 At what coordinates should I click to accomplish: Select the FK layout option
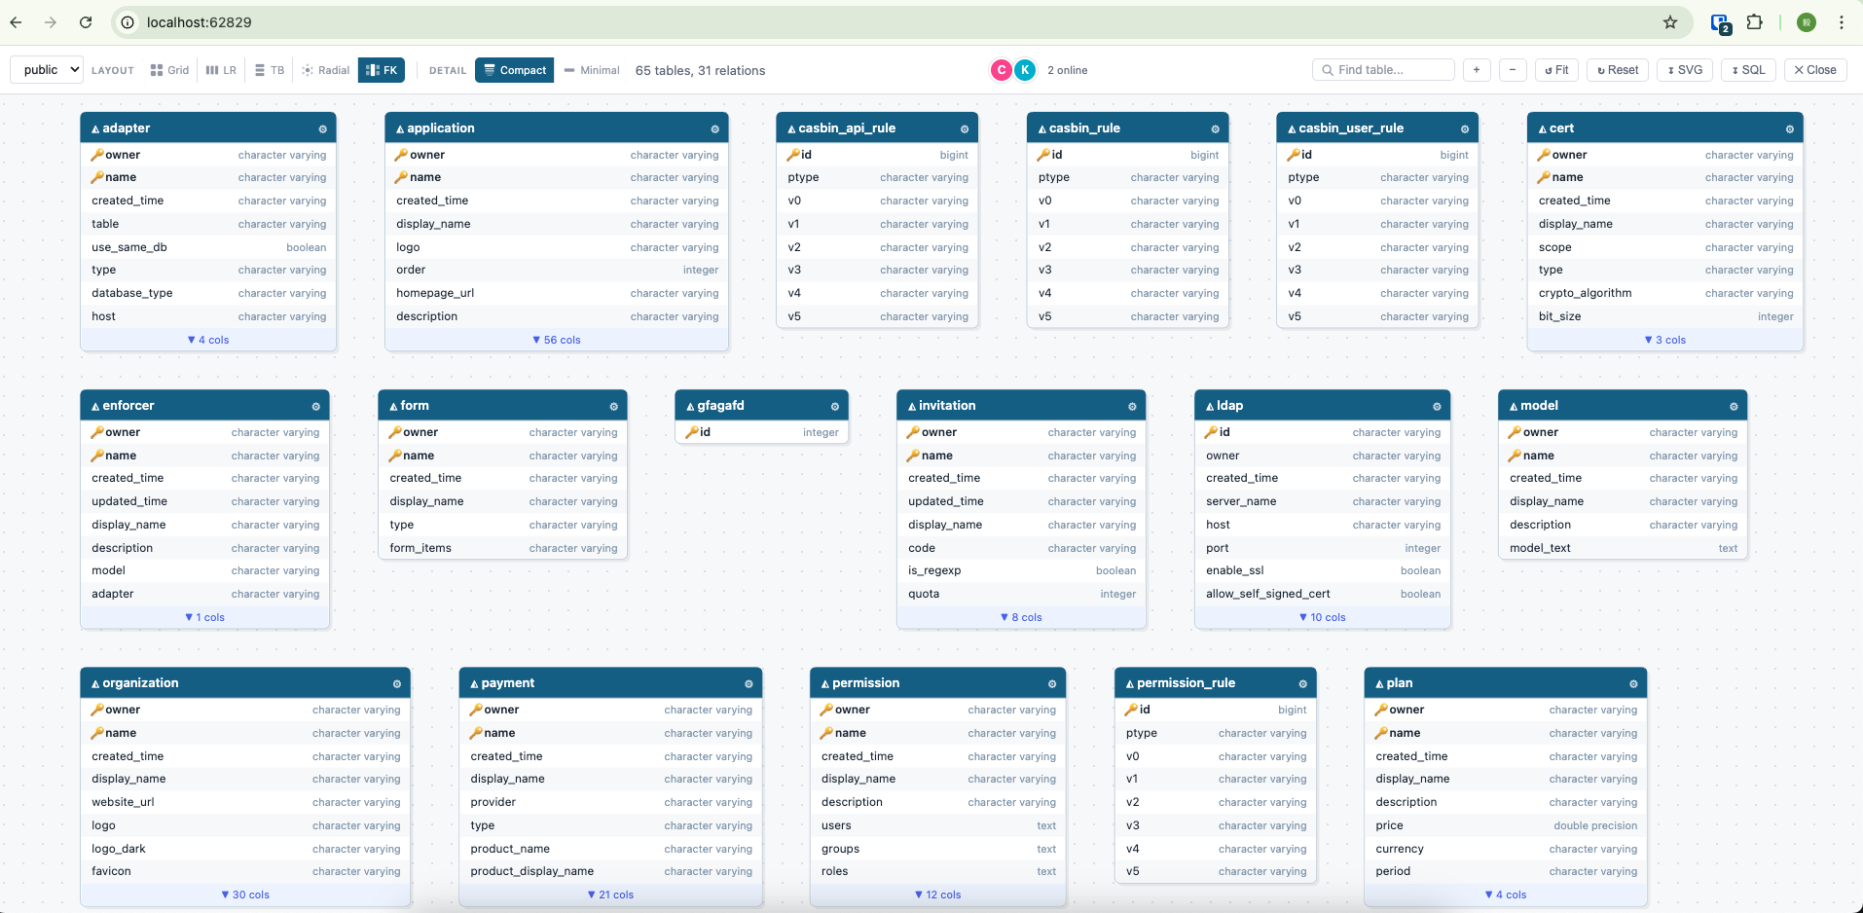coord(382,70)
